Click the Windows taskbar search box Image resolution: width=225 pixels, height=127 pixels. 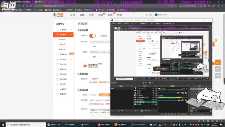[x=26, y=124]
